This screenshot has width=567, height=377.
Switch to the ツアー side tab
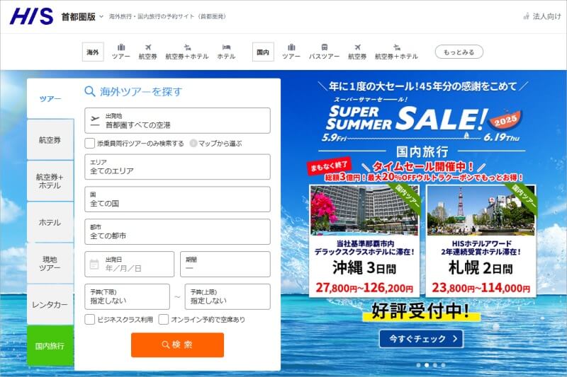[x=50, y=98]
